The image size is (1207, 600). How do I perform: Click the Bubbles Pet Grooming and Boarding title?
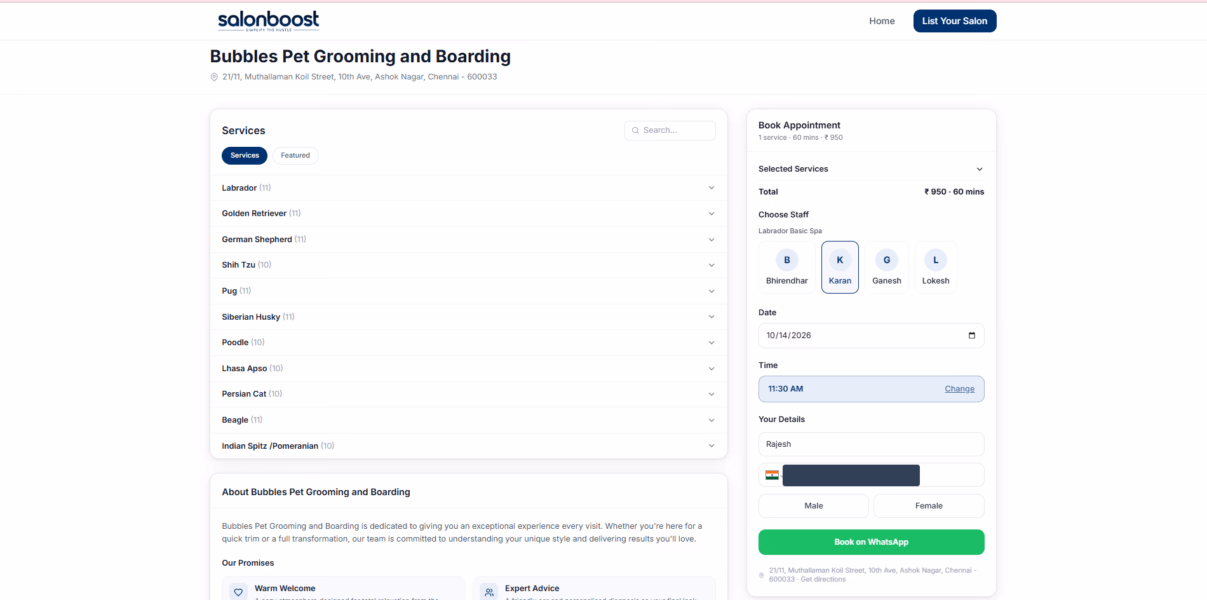coord(360,57)
